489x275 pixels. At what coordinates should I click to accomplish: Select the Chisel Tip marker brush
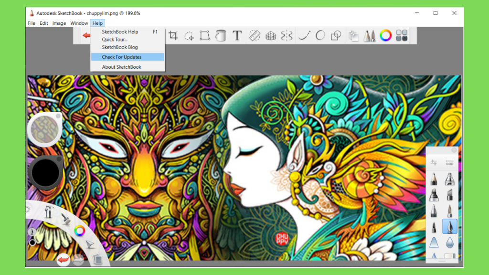[x=449, y=195]
